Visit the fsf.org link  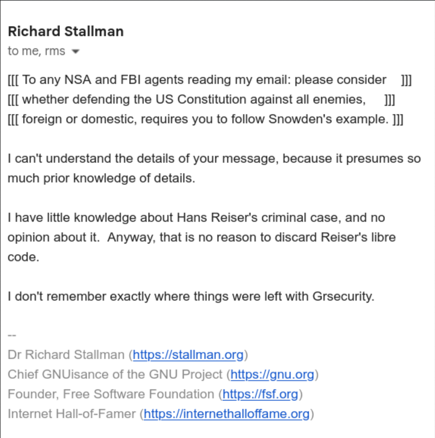click(260, 394)
